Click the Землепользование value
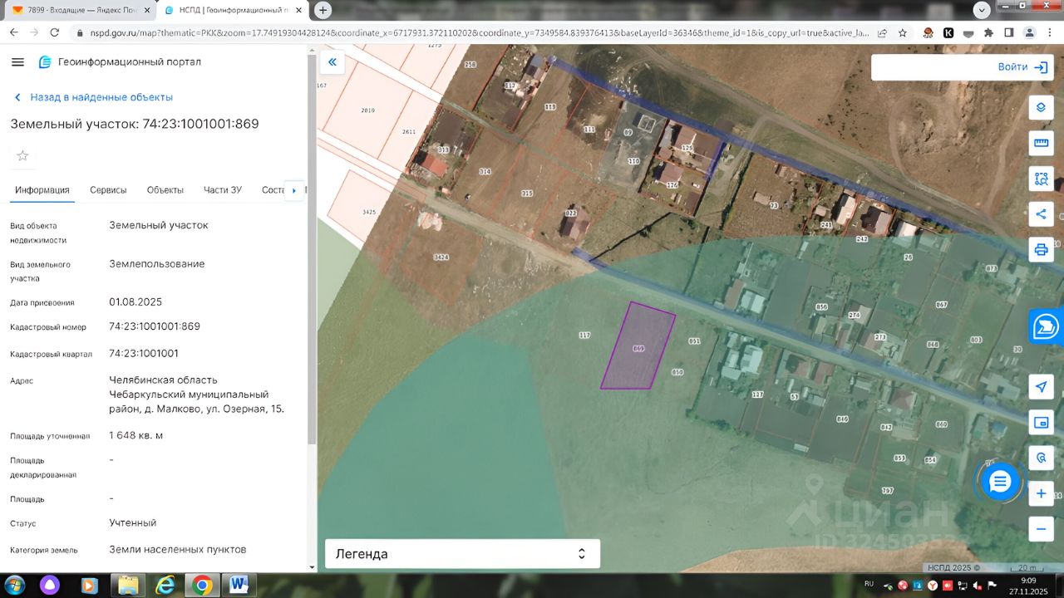This screenshot has width=1064, height=598. coord(157,264)
